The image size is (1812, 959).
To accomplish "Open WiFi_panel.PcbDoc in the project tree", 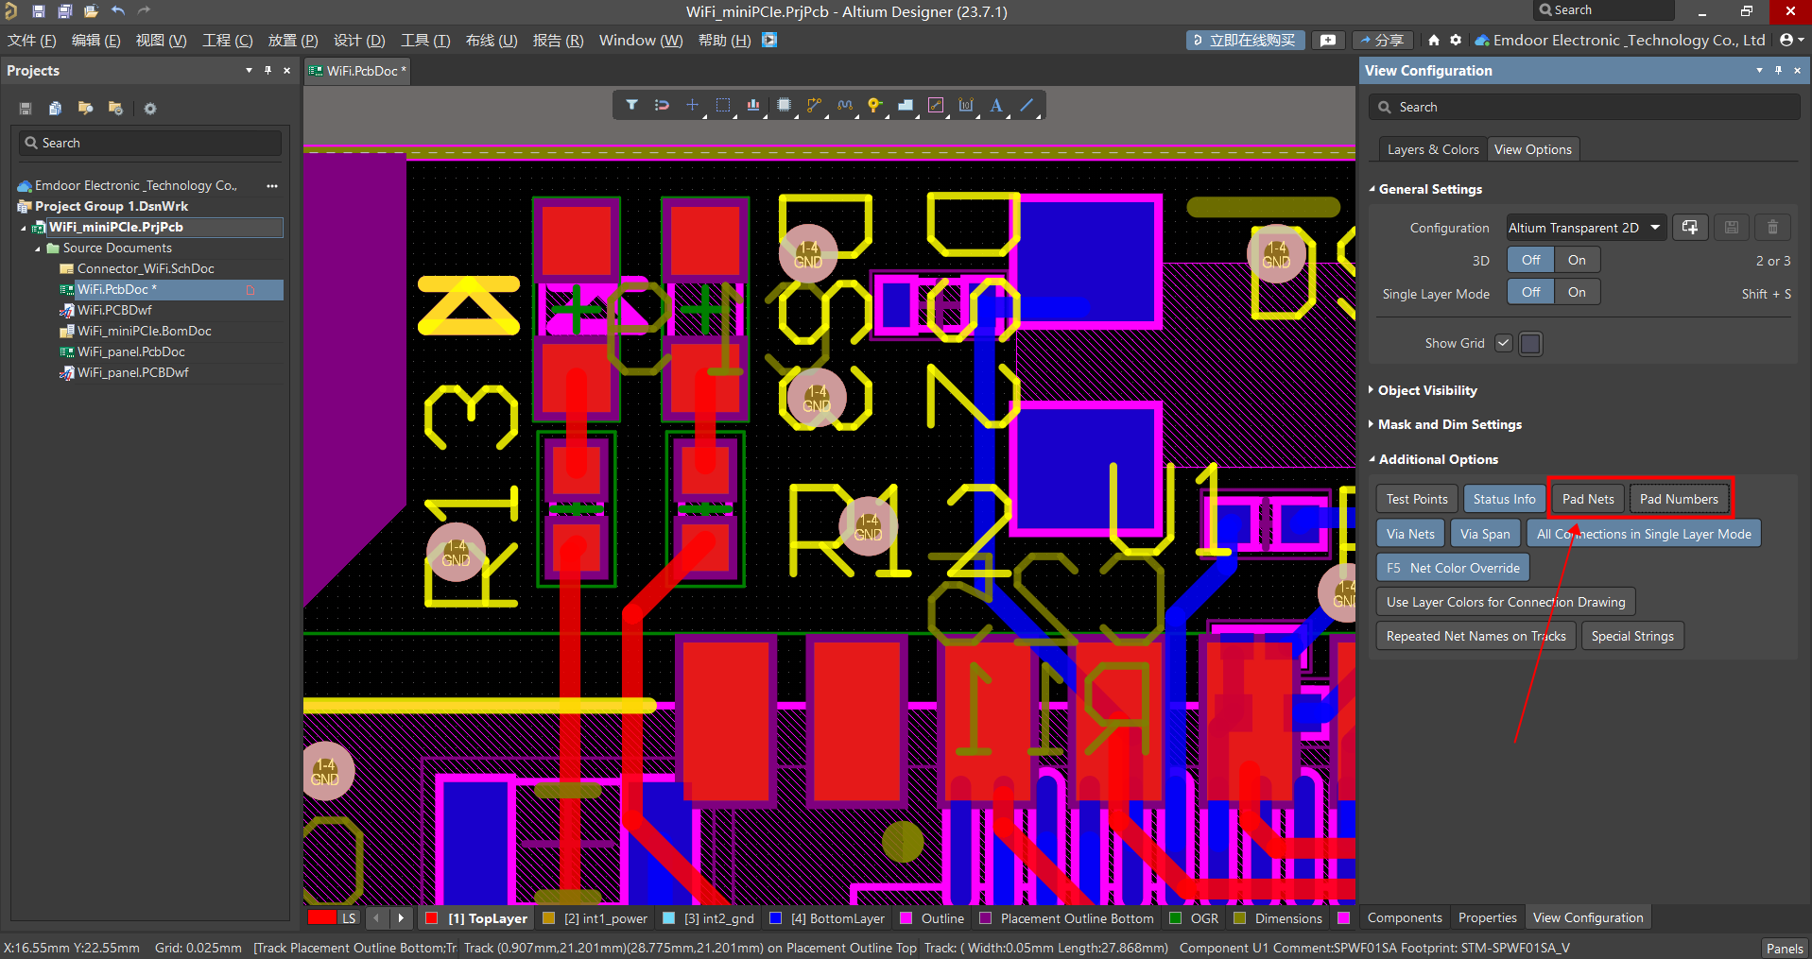I will [130, 351].
